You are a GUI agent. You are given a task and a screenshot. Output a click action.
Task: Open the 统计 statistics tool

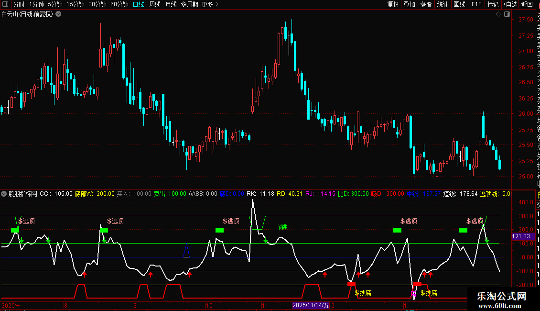coord(443,4)
